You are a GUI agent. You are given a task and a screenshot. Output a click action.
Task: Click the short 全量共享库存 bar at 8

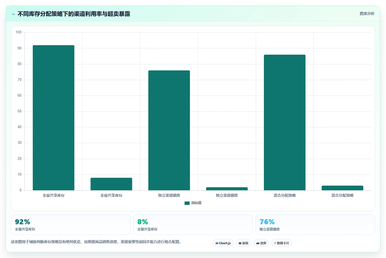111,184
